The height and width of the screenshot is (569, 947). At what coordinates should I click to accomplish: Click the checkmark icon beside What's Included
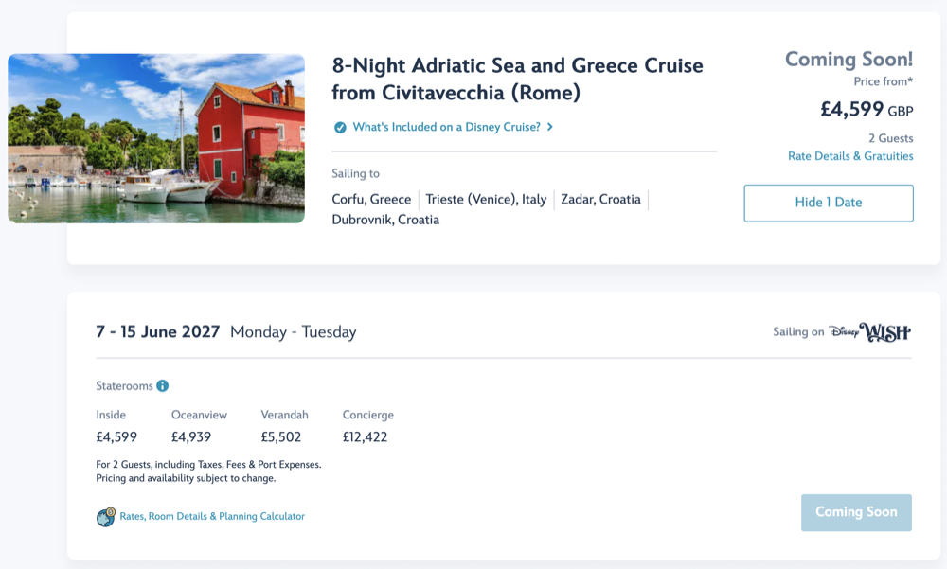[340, 127]
